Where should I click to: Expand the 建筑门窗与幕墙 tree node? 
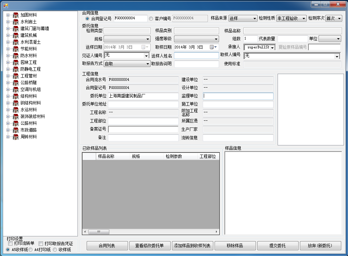point(8,28)
